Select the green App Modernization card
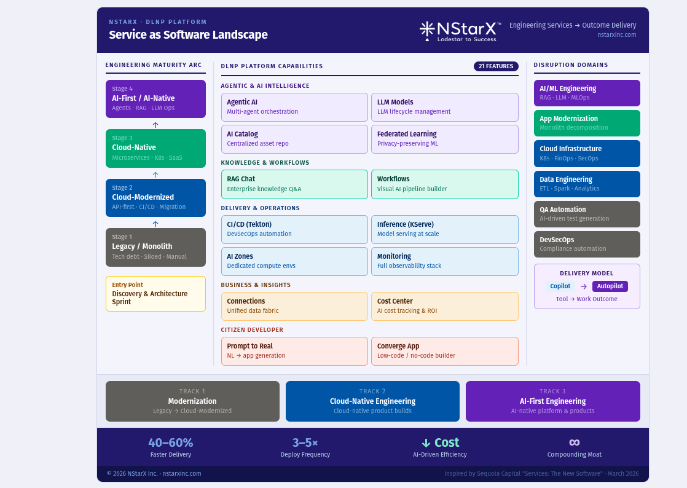687x488 pixels. (x=587, y=123)
